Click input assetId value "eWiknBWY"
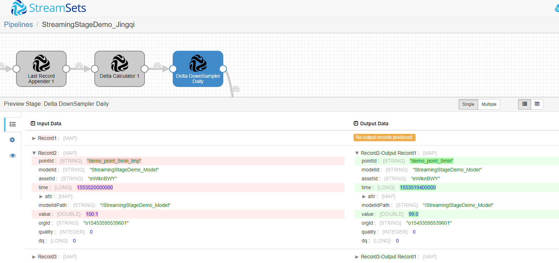 pyautogui.click(x=103, y=179)
